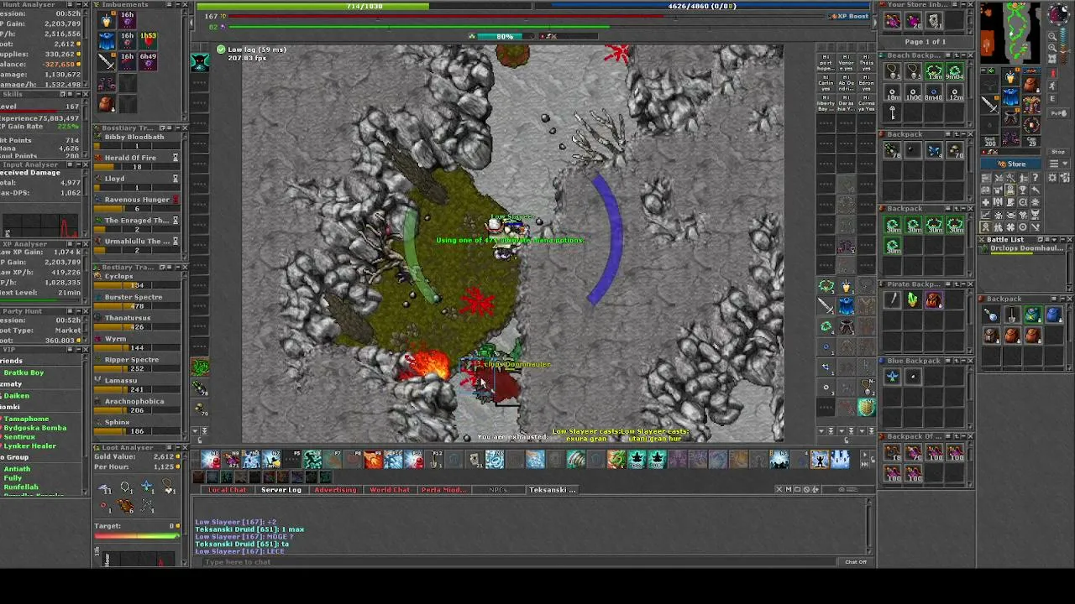Open the Store from the side panel

pyautogui.click(x=1011, y=164)
